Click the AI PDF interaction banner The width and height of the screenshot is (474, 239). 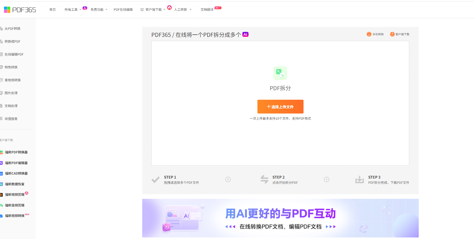[x=280, y=218]
